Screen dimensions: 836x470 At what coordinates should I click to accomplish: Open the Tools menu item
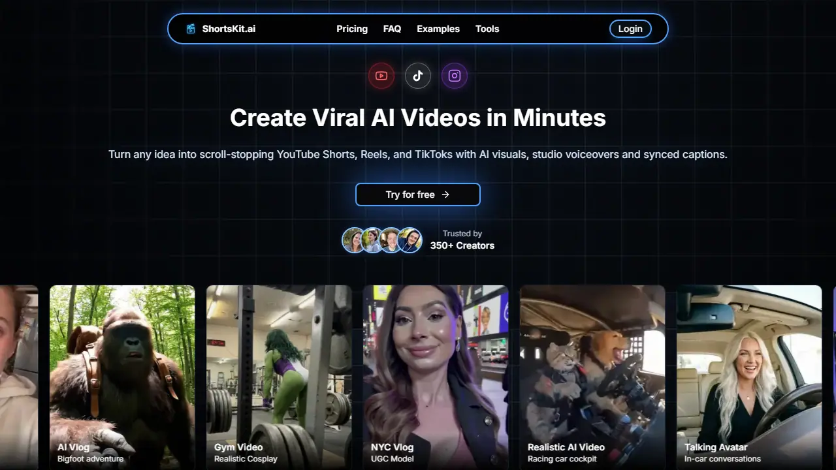[487, 29]
